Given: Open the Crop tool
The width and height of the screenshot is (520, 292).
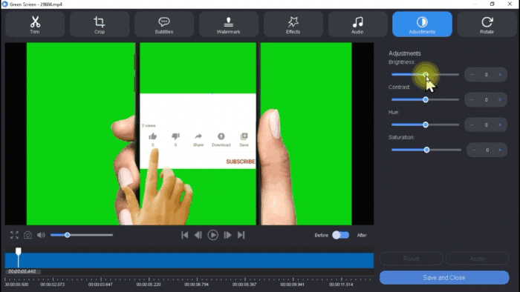Looking at the screenshot, I should click(x=100, y=24).
